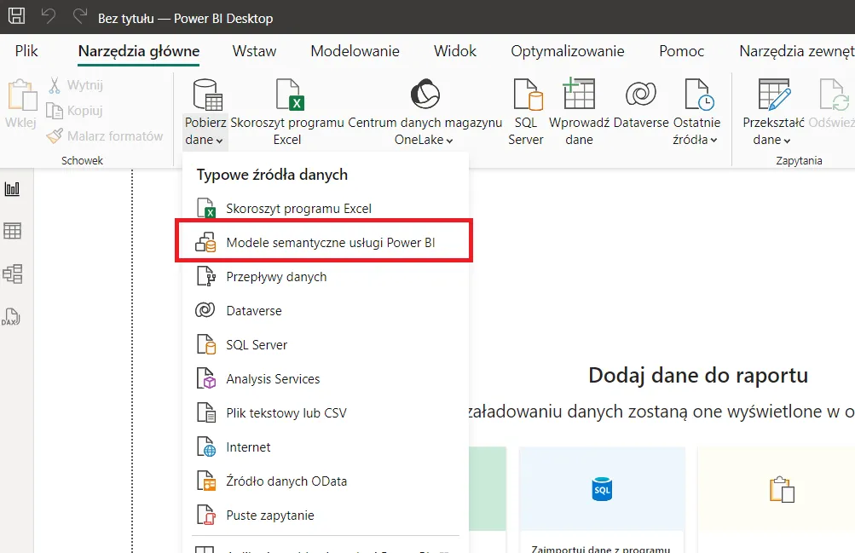The height and width of the screenshot is (553, 855).
Task: Open the Modelowanie ribbon tab
Action: (355, 51)
